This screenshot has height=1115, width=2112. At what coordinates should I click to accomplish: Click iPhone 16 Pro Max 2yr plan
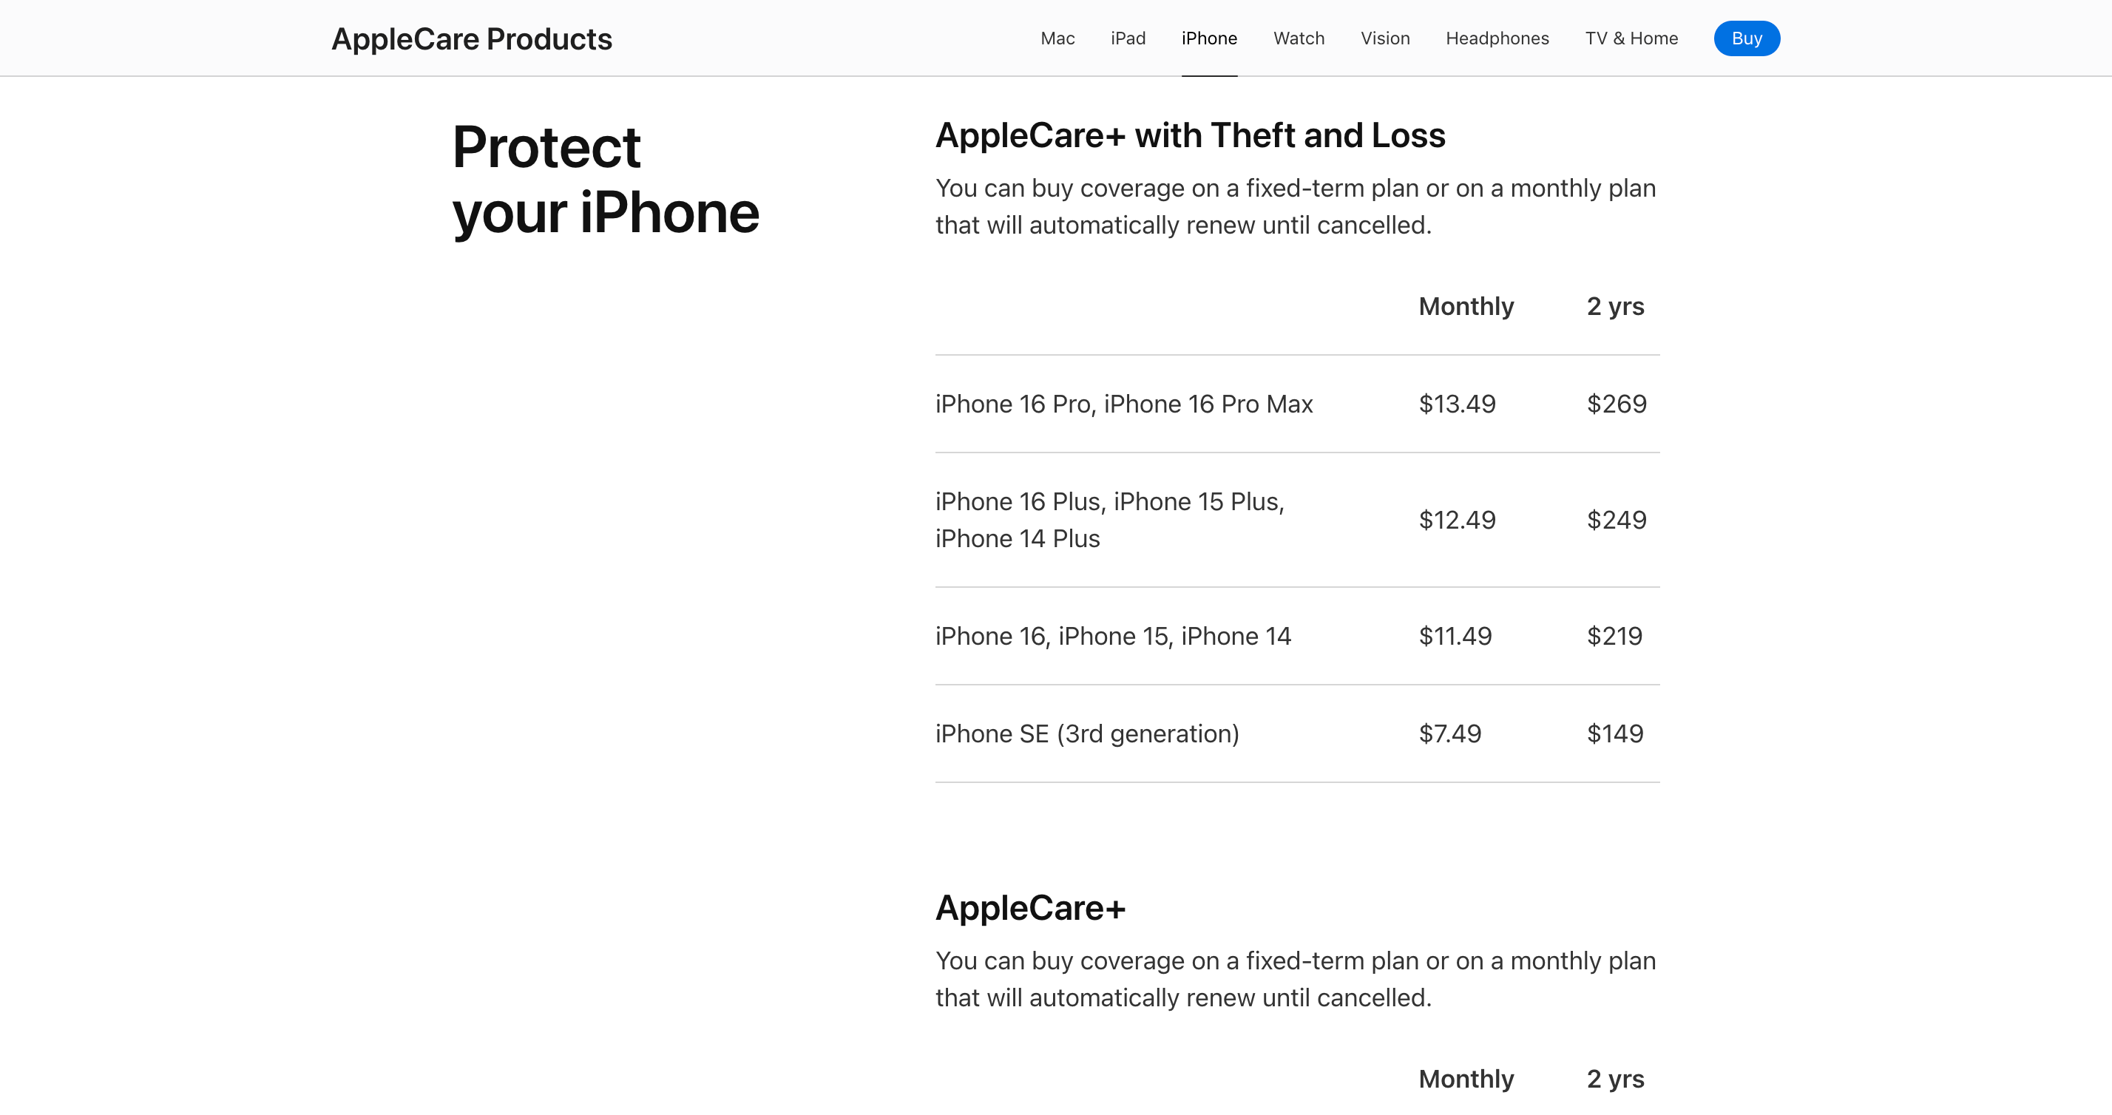coord(1615,402)
